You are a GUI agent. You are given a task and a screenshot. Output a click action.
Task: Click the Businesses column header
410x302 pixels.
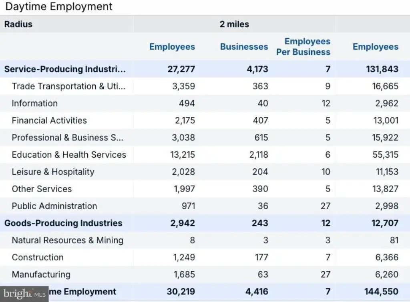244,47
